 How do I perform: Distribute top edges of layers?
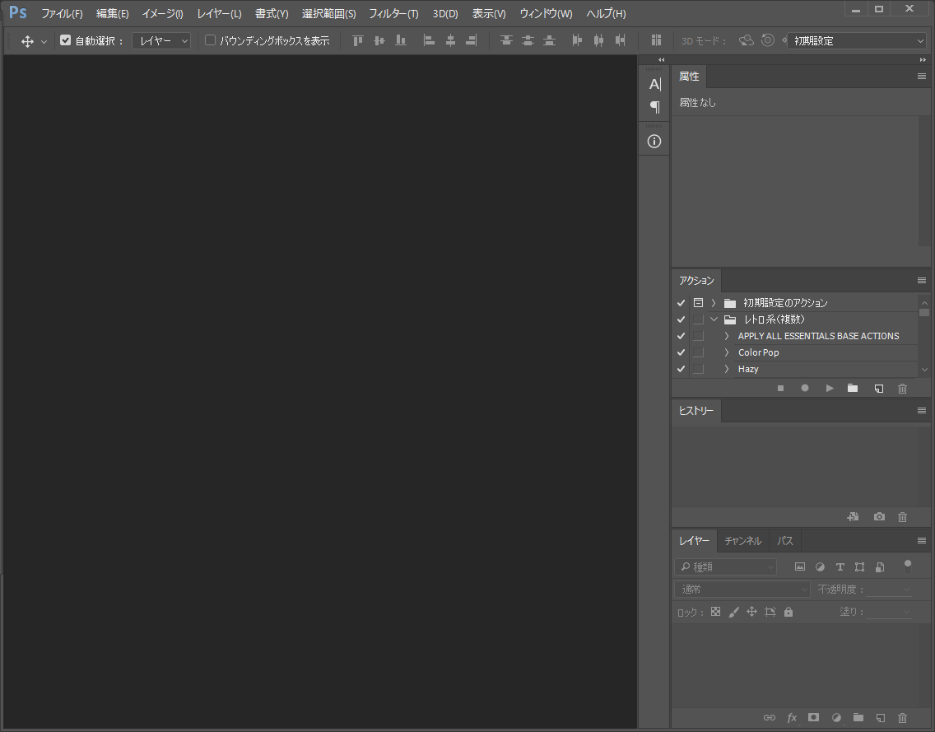point(506,40)
